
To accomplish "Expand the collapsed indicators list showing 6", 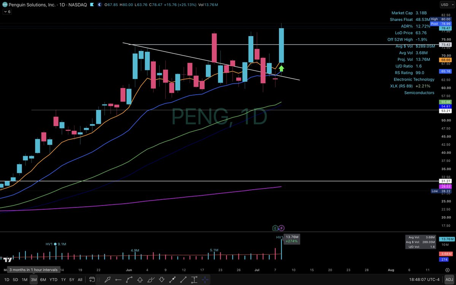I will click(x=7, y=12).
